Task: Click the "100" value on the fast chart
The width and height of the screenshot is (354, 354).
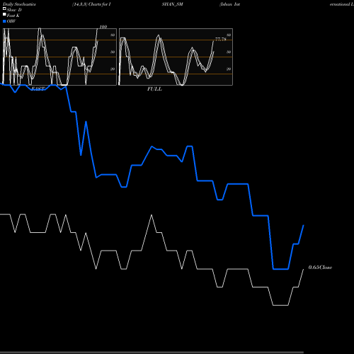Action: tap(103, 27)
